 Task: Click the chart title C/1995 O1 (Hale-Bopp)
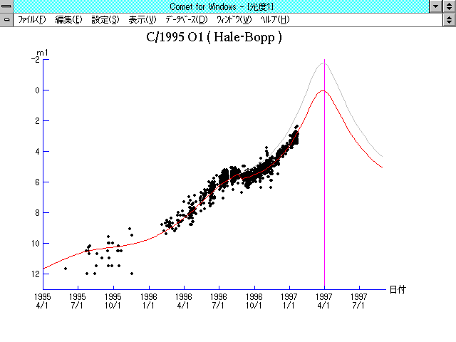(x=214, y=37)
